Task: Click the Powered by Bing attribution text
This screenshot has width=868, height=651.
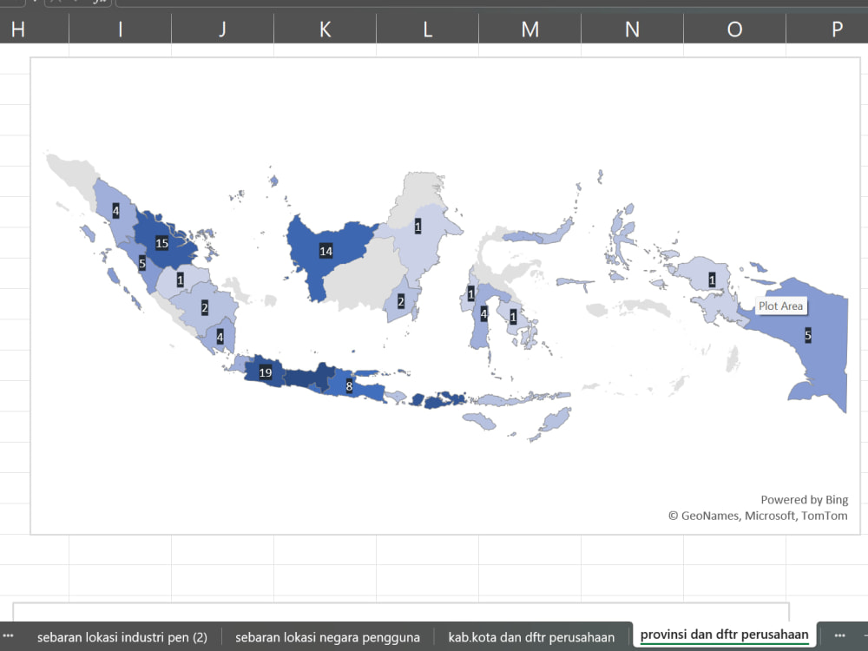Action: [805, 500]
